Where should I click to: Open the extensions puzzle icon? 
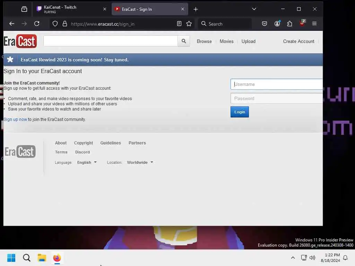point(289,24)
